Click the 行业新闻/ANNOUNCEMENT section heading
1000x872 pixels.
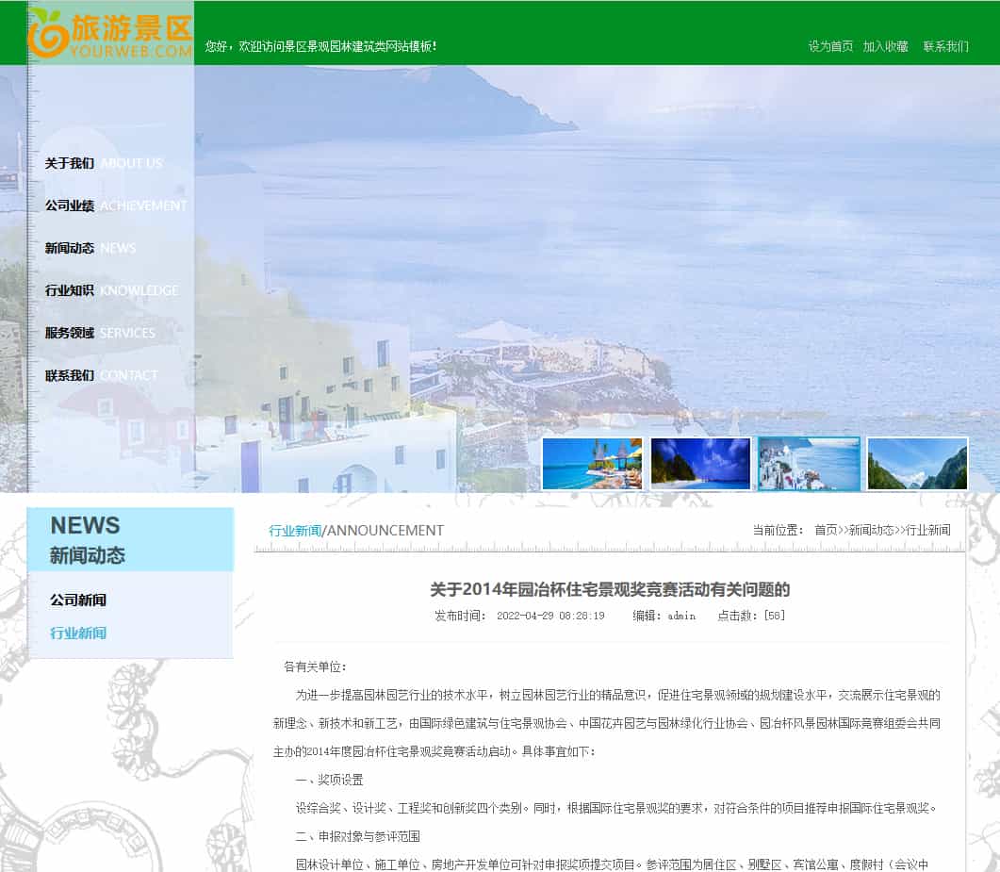[x=356, y=530]
